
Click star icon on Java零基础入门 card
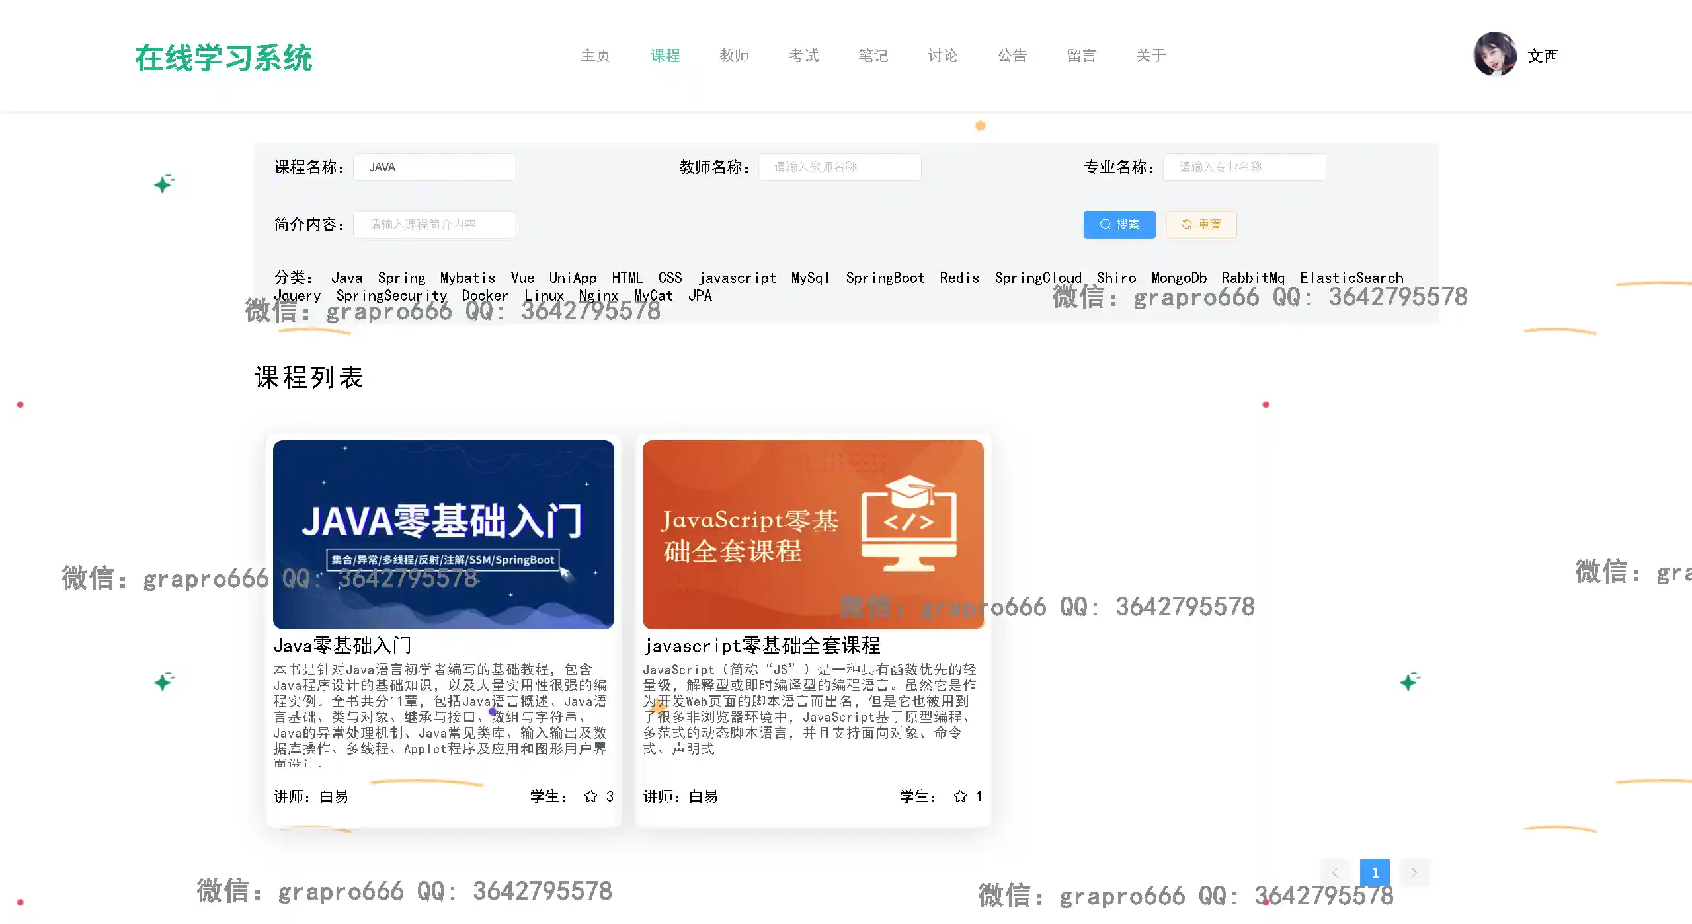click(590, 796)
